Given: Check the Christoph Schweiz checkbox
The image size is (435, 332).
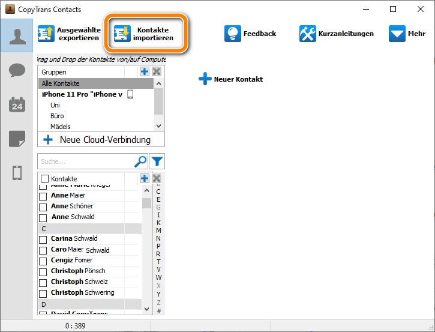Looking at the screenshot, I should coord(43,283).
